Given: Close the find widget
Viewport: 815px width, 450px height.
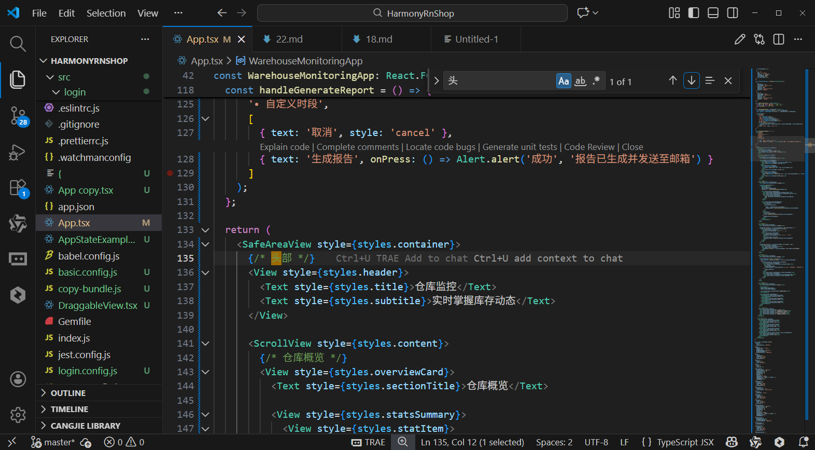Looking at the screenshot, I should (728, 80).
